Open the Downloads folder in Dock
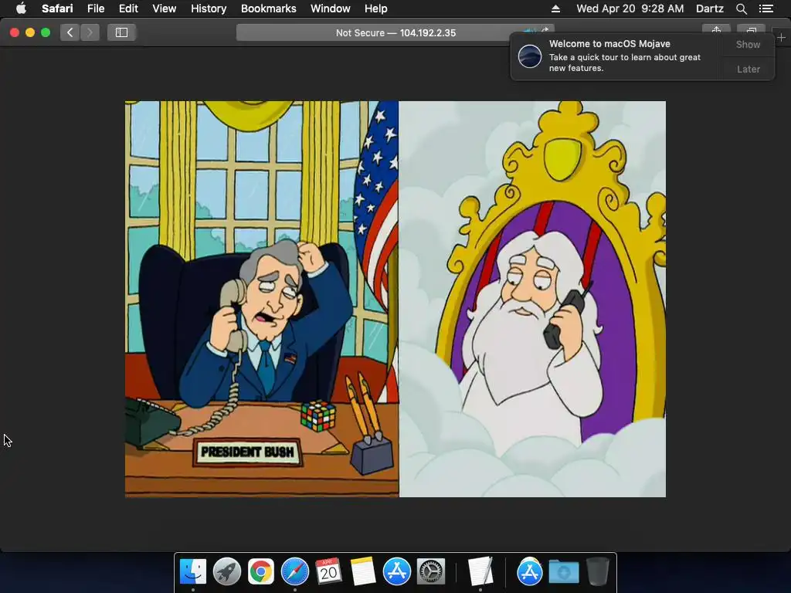The image size is (791, 593). tap(563, 572)
